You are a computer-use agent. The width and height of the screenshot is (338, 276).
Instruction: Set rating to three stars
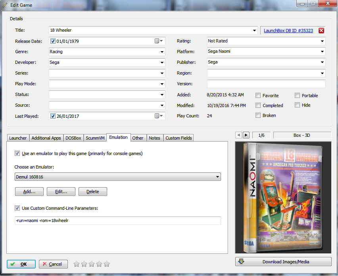tap(92, 264)
